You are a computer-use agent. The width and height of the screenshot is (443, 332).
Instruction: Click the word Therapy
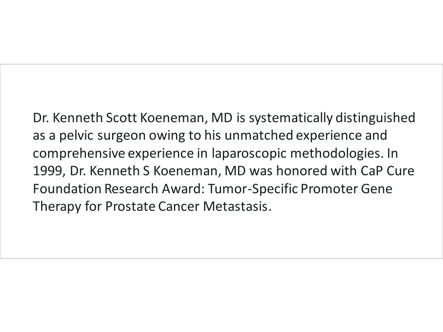pos(57,207)
